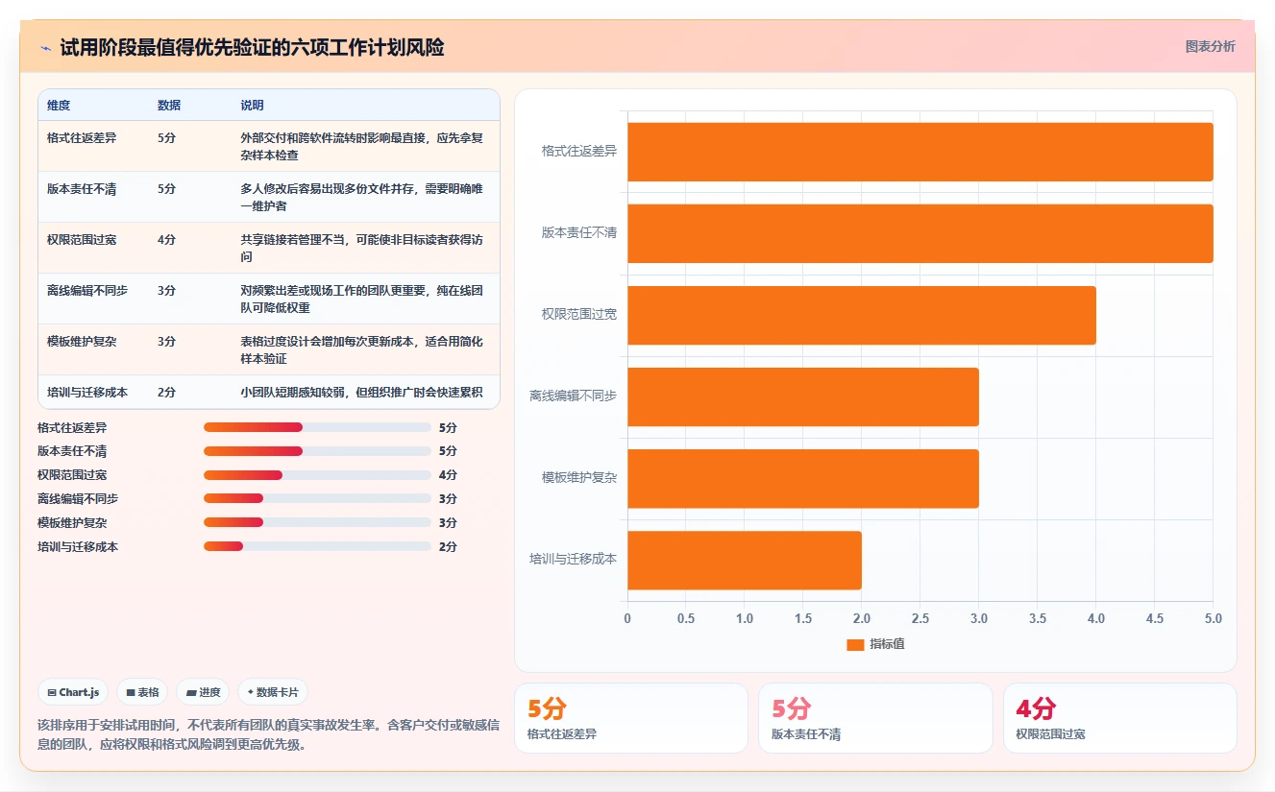Click the 权限范围过宽 chart axis label
The height and width of the screenshot is (792, 1275).
tap(579, 314)
